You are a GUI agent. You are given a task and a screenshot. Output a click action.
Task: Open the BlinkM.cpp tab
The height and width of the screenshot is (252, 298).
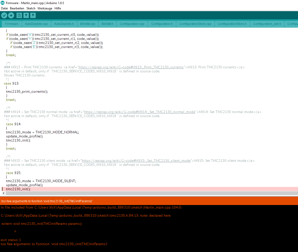pos(88,24)
